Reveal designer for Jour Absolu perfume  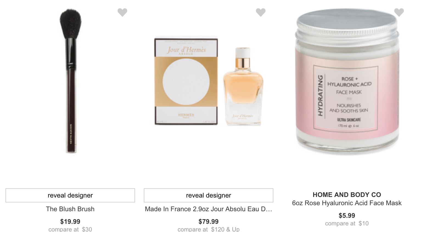[209, 195]
